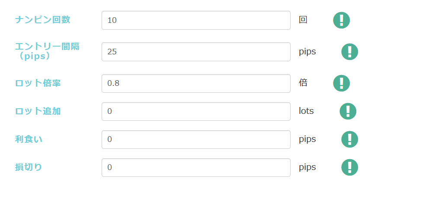Click the ロット追加 label text

tap(38, 111)
